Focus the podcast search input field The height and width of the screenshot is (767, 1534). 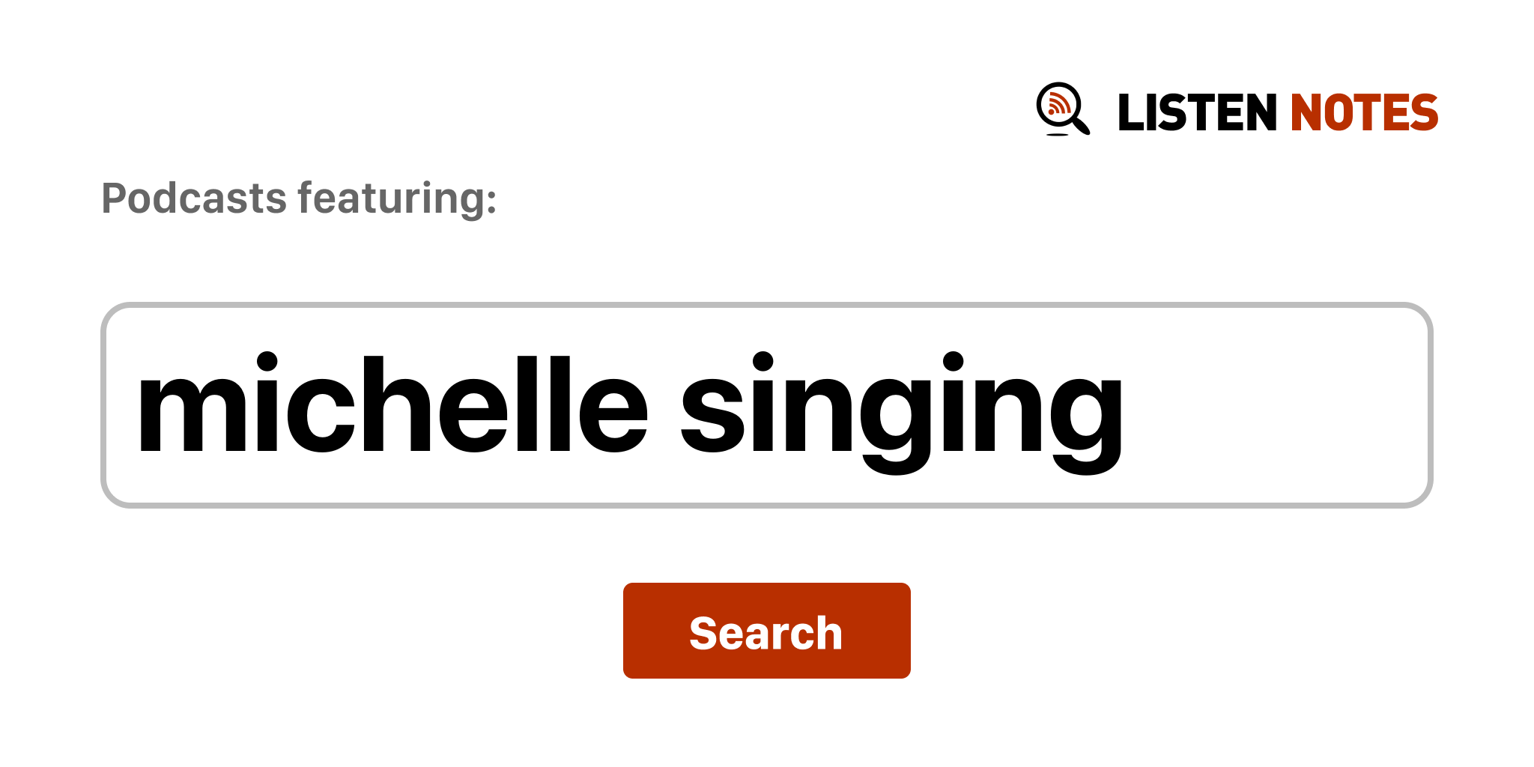(x=766, y=405)
